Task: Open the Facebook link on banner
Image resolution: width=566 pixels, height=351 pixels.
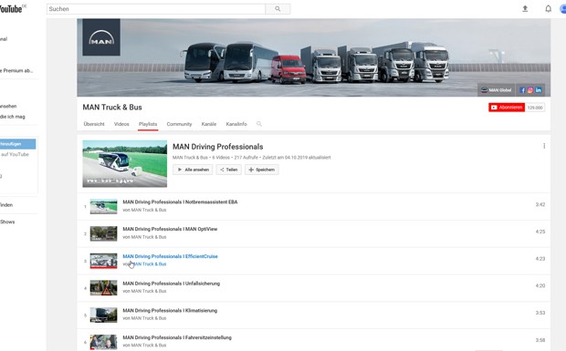Action: click(x=522, y=90)
